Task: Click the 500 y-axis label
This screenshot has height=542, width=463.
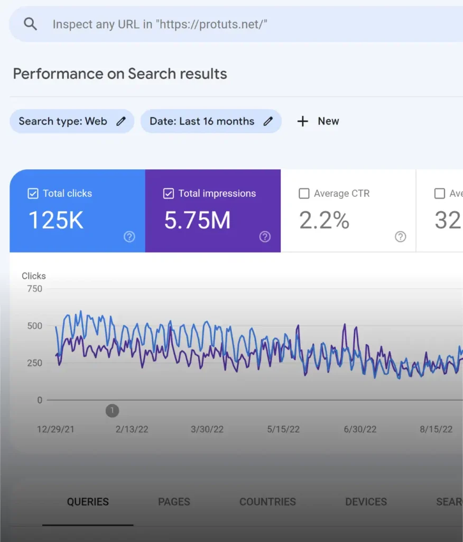Action: point(34,326)
